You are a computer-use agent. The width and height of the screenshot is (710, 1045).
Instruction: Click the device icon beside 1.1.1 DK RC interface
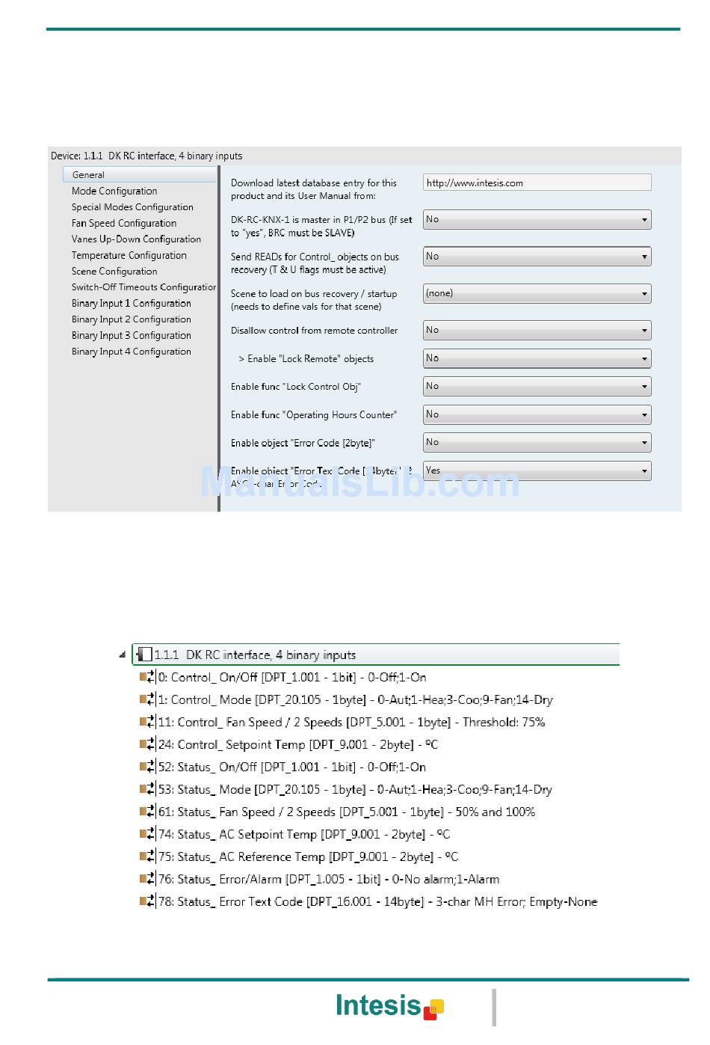144,655
